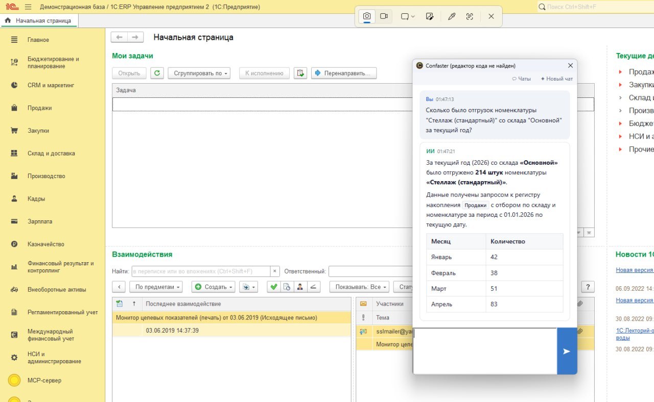Image resolution: width=654 pixels, height=402 pixels.
Task: Click the factory icon for Производство
Action: point(15,176)
